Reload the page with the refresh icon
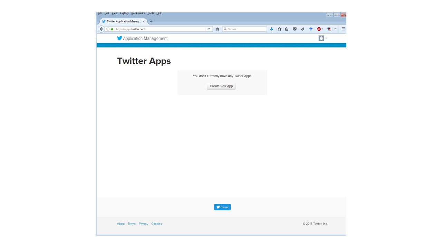 209,29
